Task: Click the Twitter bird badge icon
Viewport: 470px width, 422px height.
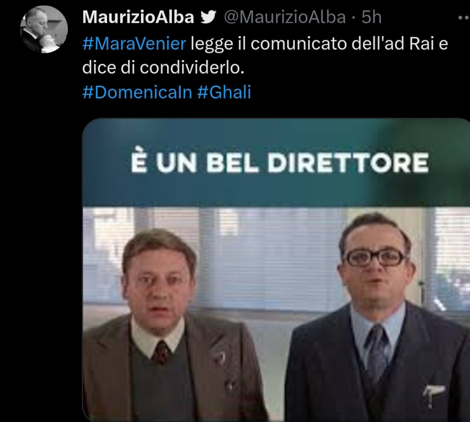Action: pyautogui.click(x=208, y=17)
